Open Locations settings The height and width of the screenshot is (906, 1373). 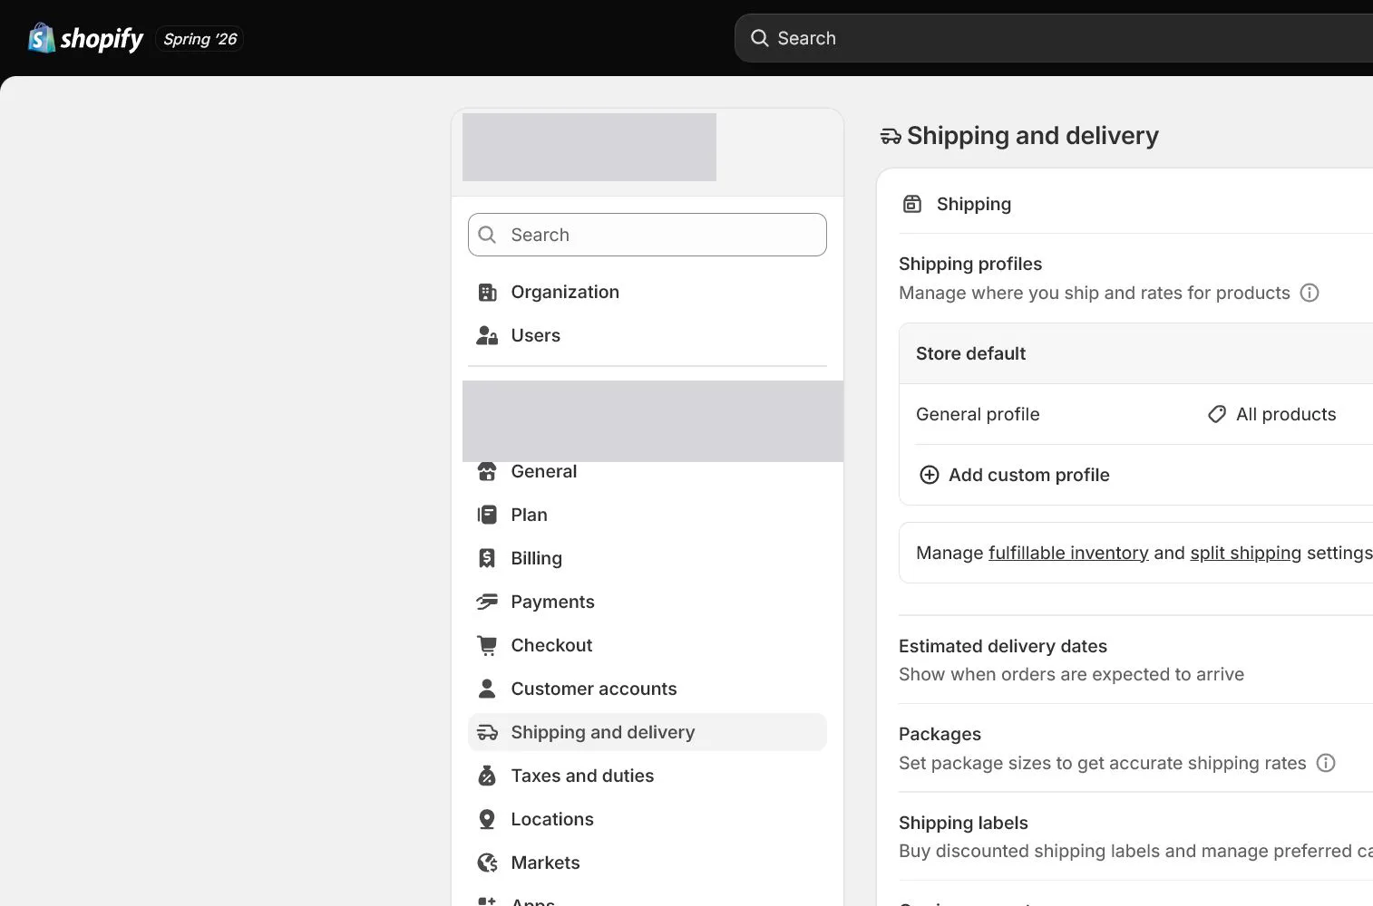coord(648,819)
